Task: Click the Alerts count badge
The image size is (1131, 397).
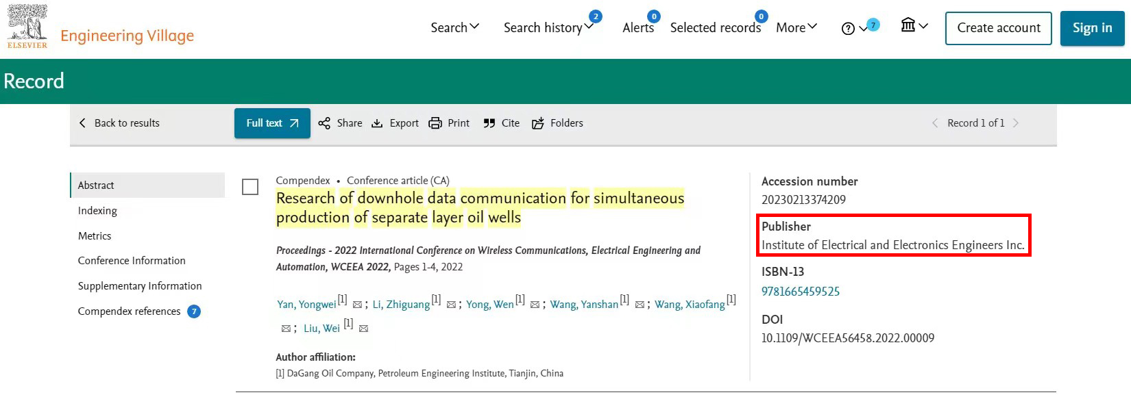Action: coord(654,16)
